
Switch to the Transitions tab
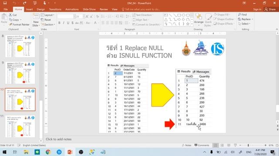tap(55, 9)
